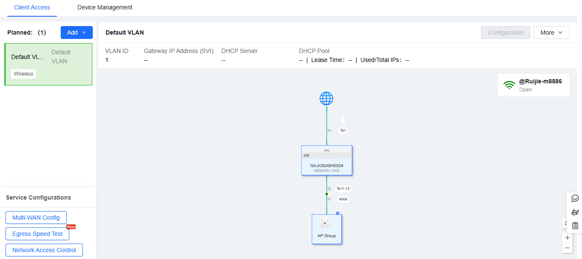
Task: Open Multi-WAN Config
Action: 36,218
